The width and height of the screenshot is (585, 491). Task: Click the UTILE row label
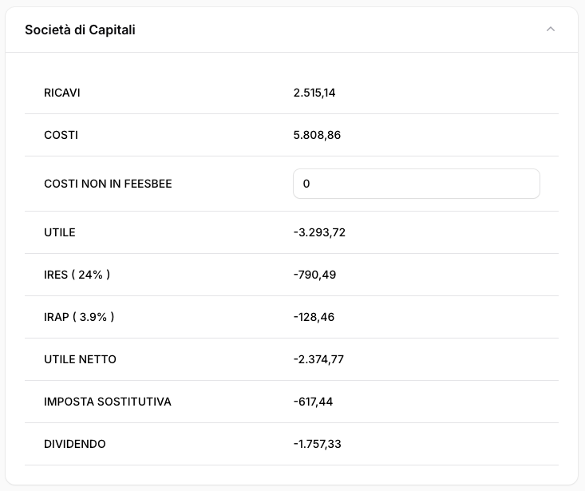(60, 232)
